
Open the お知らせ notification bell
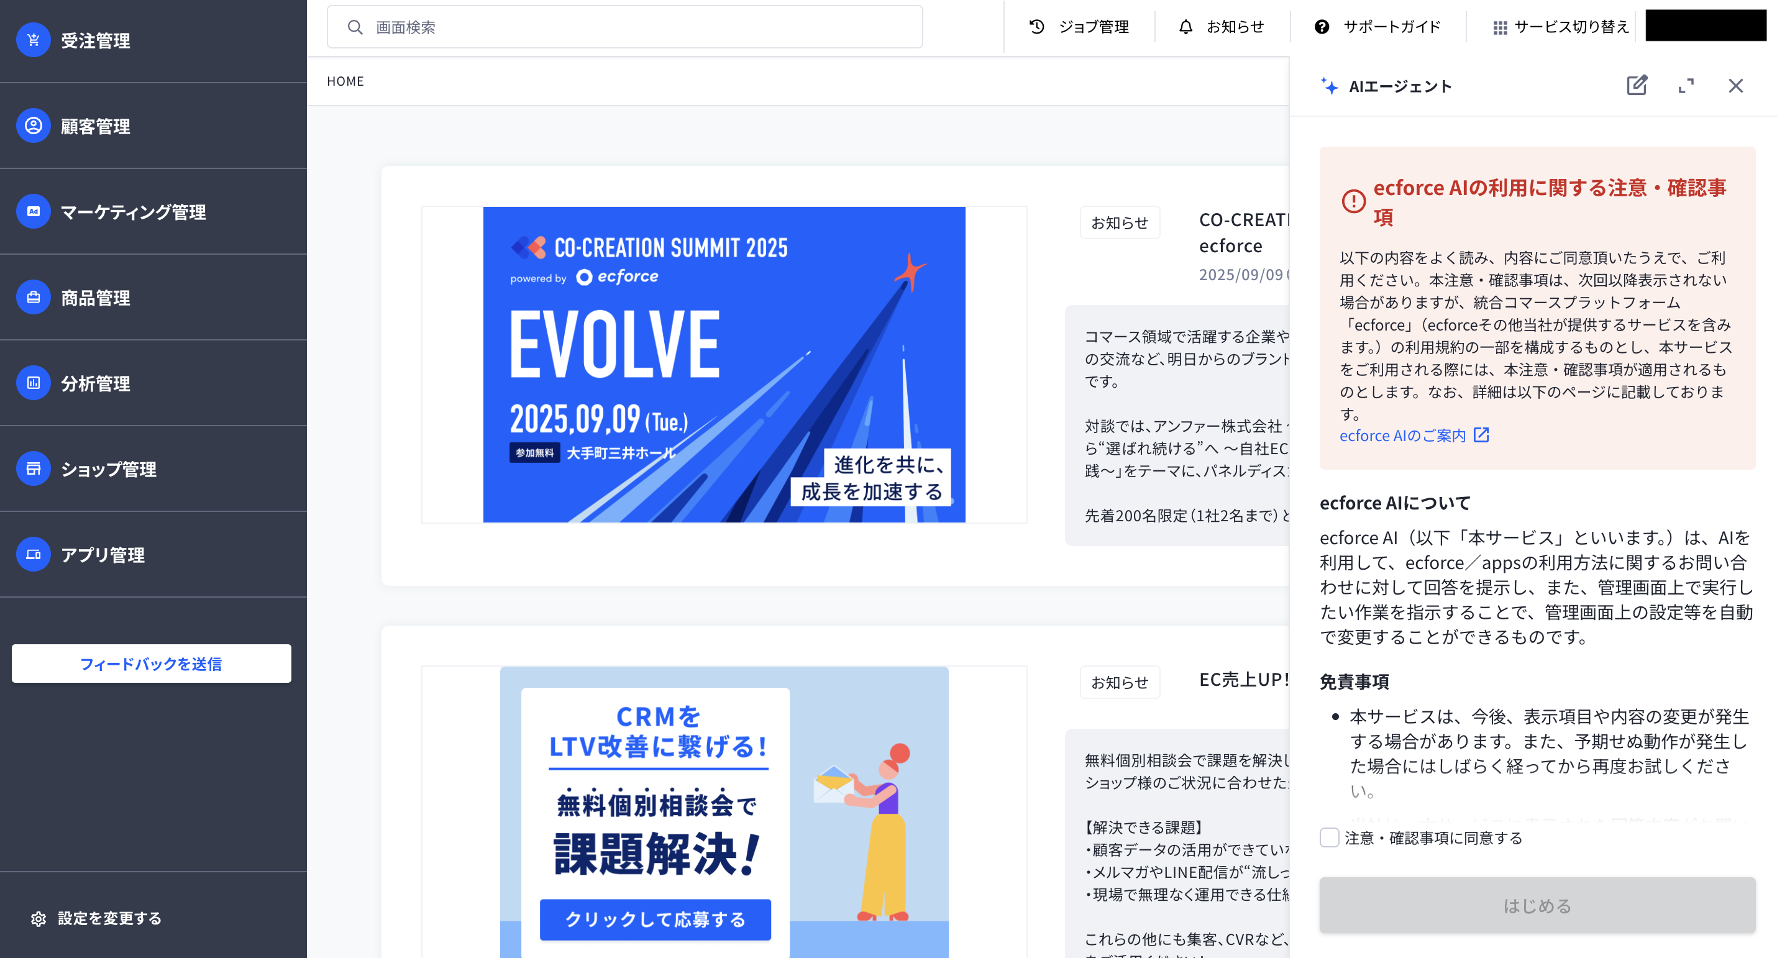point(1222,27)
